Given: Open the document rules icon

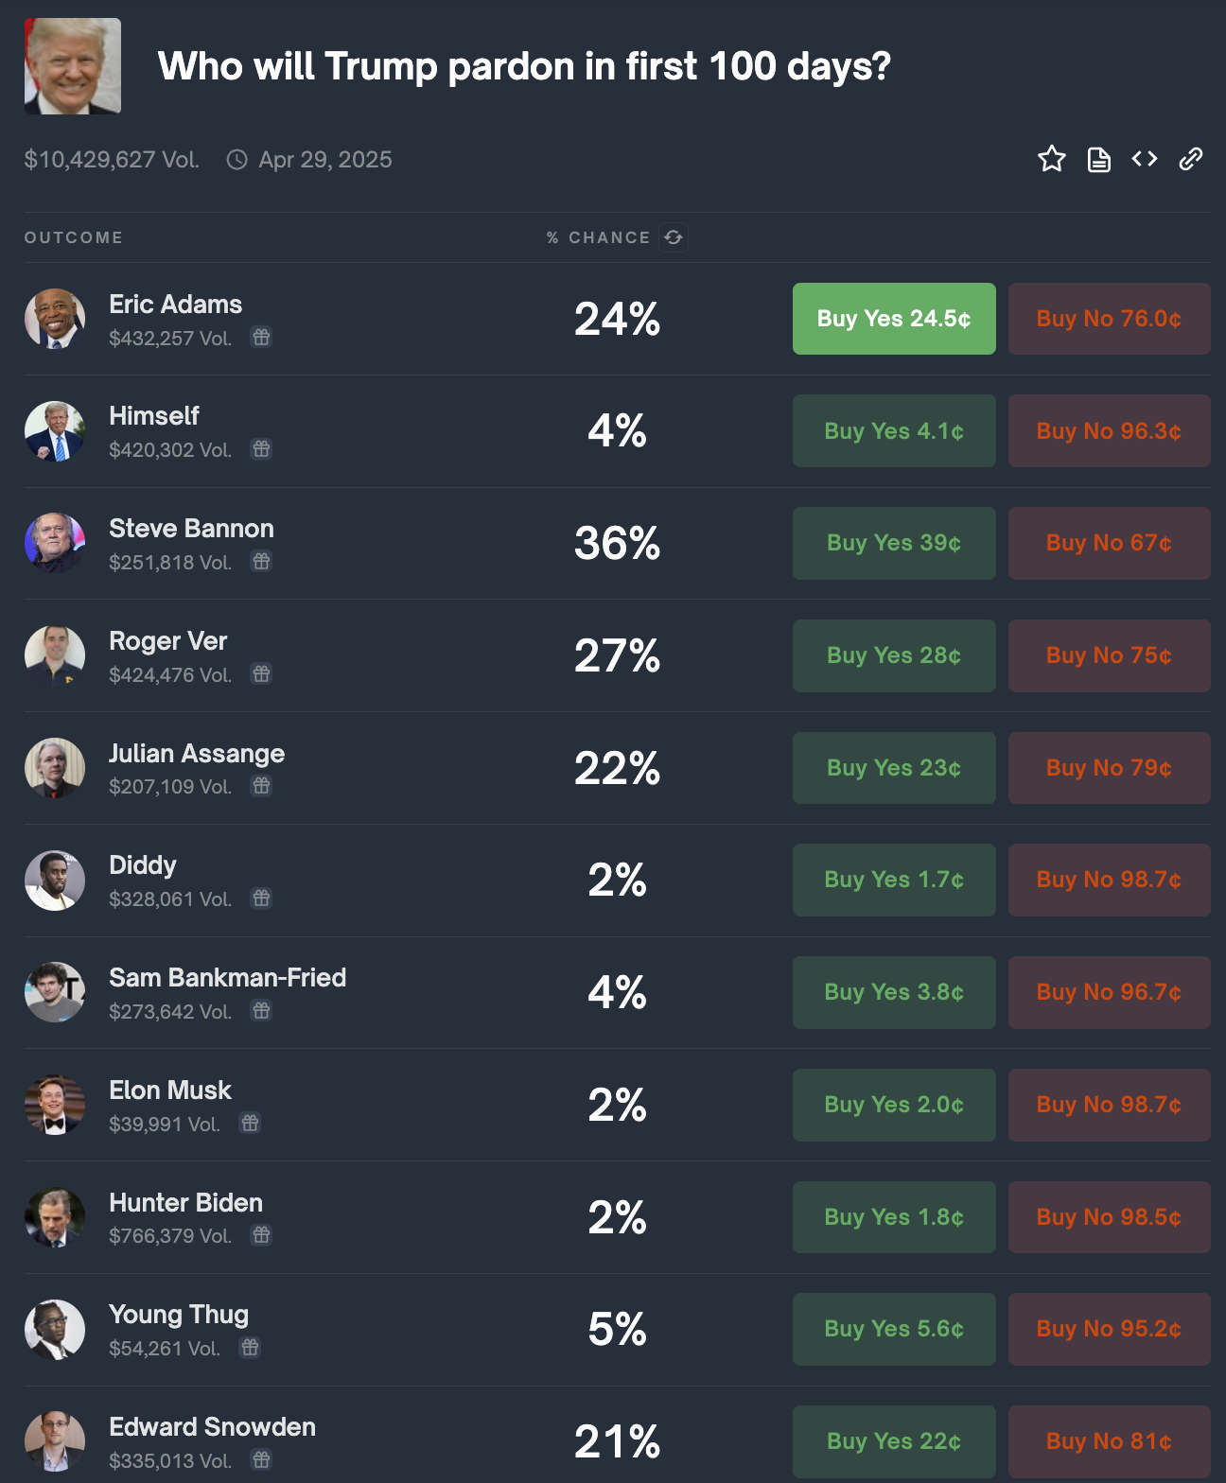Looking at the screenshot, I should click(1098, 159).
